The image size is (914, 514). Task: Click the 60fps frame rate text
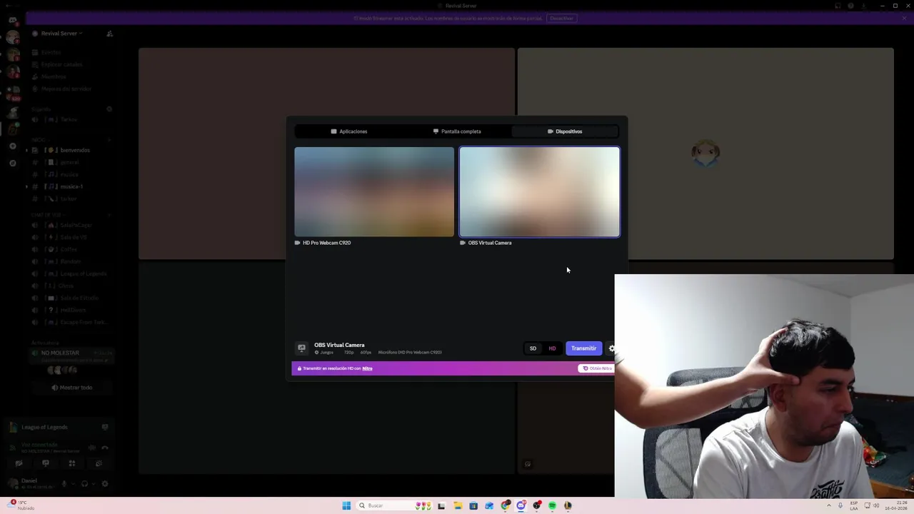(366, 353)
